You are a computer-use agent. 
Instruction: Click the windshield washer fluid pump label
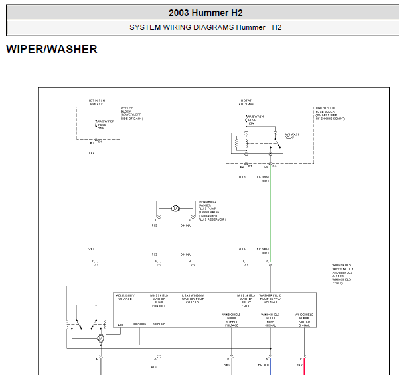(x=212, y=211)
